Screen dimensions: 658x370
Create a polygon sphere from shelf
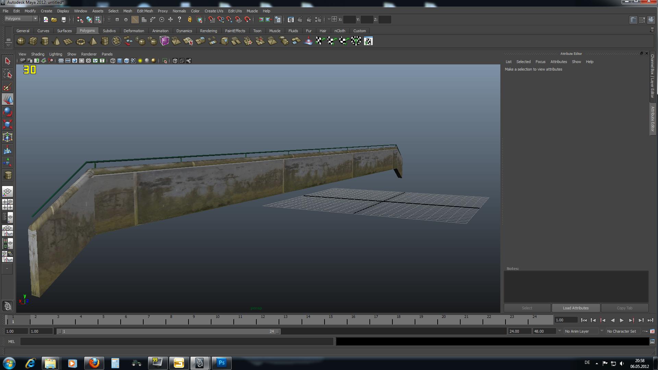click(21, 41)
